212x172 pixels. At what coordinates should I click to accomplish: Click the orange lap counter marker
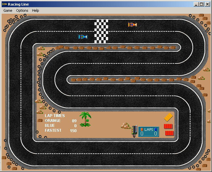point(142,129)
